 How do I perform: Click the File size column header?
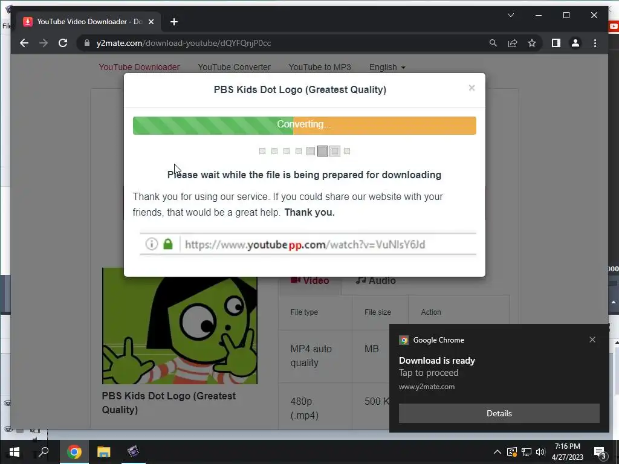tap(377, 312)
